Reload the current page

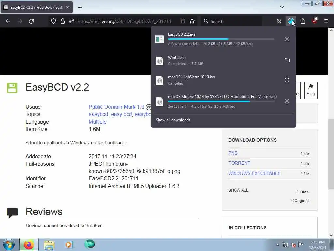coord(31,21)
